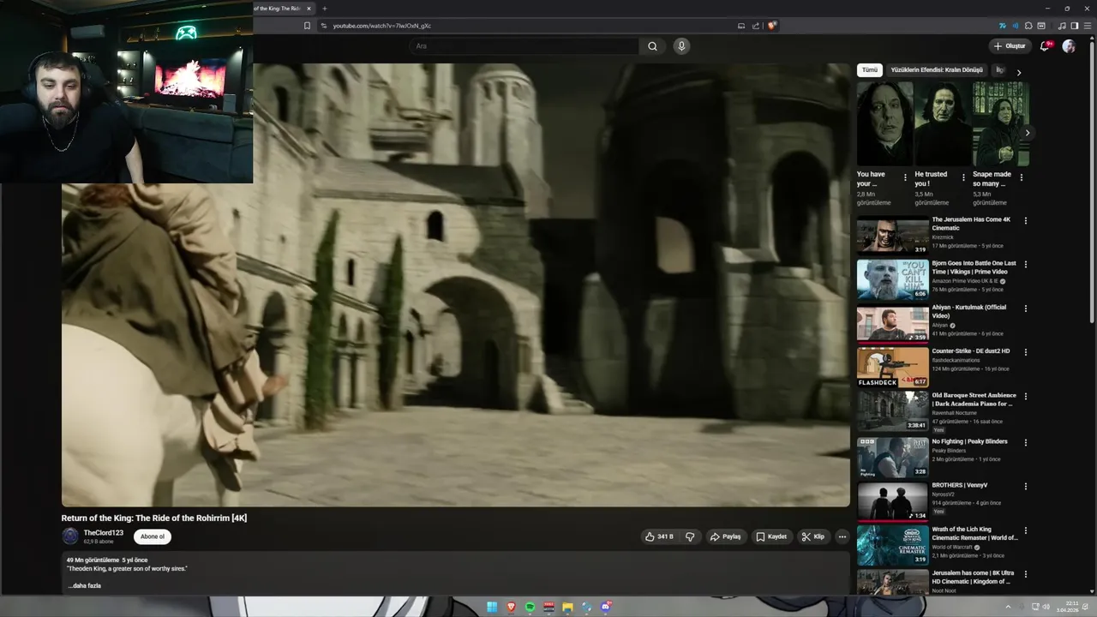The image size is (1097, 617).
Task: Start voice search with the microphone icon
Action: point(681,46)
